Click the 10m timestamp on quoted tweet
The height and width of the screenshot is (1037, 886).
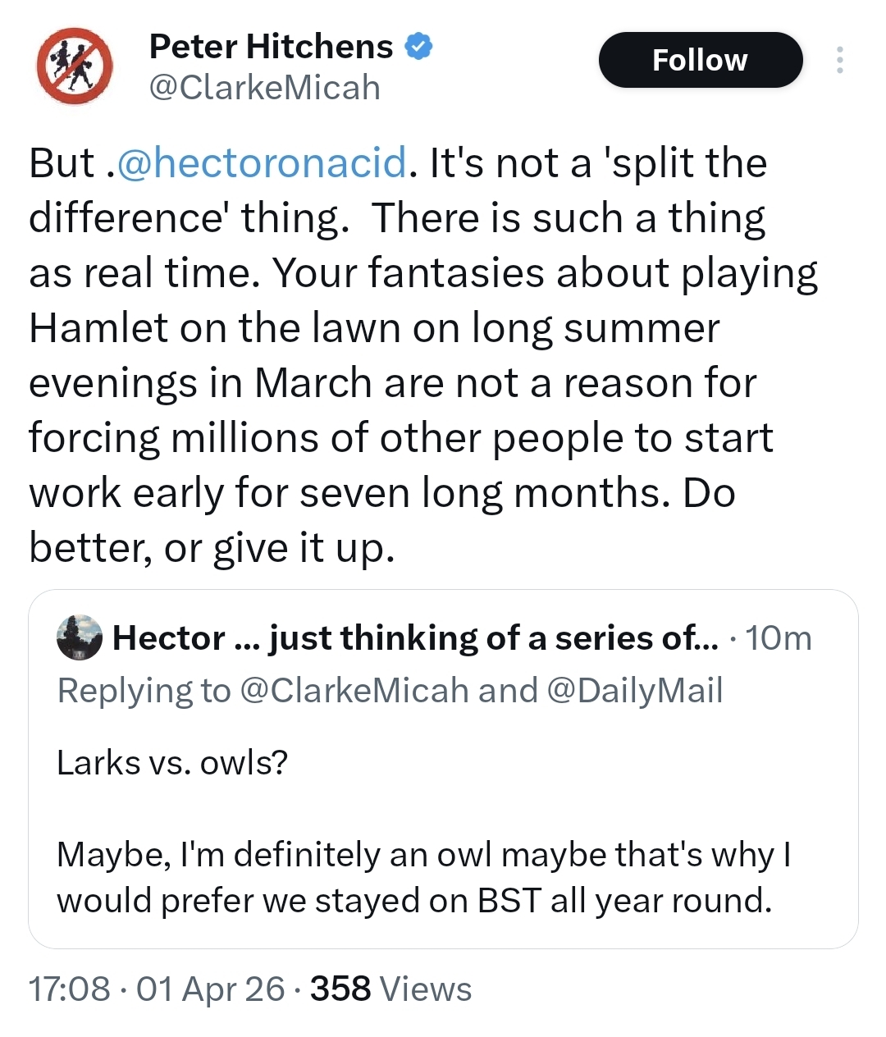[778, 637]
